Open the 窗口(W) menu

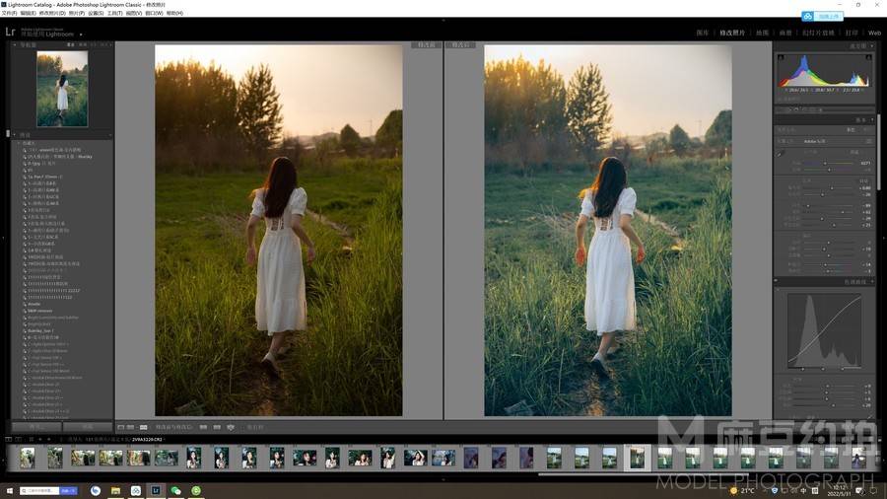click(x=154, y=13)
